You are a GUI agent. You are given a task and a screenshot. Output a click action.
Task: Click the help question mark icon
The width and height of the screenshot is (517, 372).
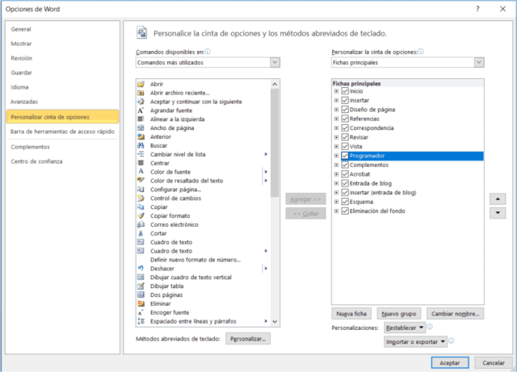point(477,9)
